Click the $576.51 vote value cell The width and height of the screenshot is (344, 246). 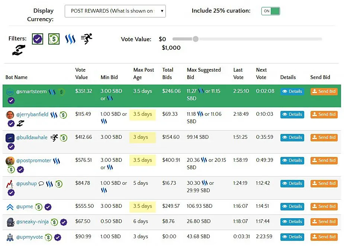click(x=83, y=160)
